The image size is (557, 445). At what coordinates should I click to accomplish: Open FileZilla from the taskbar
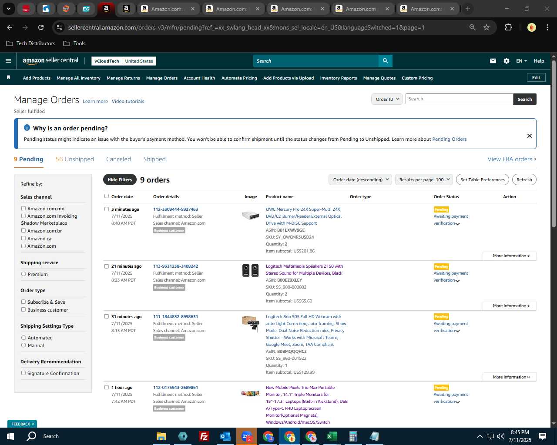204,436
